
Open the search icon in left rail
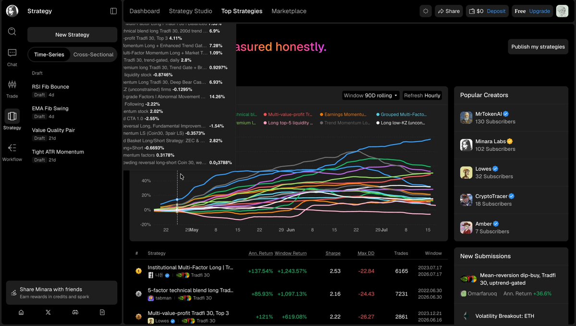coord(12,32)
